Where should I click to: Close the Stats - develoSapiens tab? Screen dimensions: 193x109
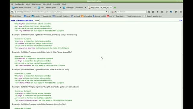pos(60,8)
